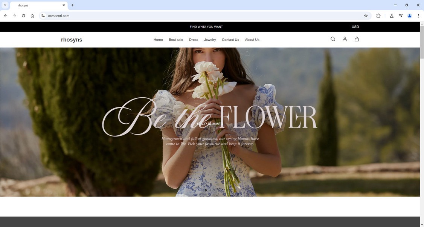Click FIND WHTA YOU WANT announcement
Image resolution: width=424 pixels, height=227 pixels.
206,27
